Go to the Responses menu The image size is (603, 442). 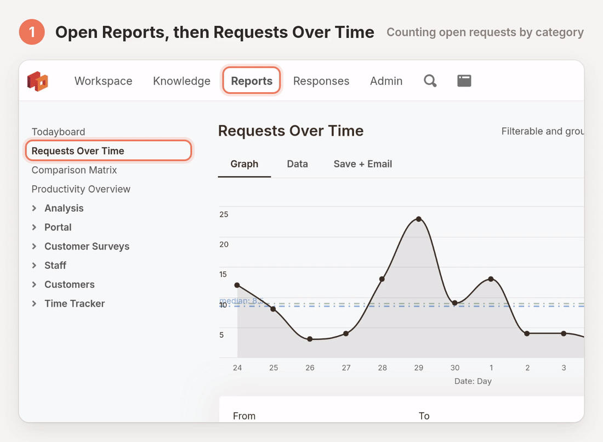tap(321, 81)
